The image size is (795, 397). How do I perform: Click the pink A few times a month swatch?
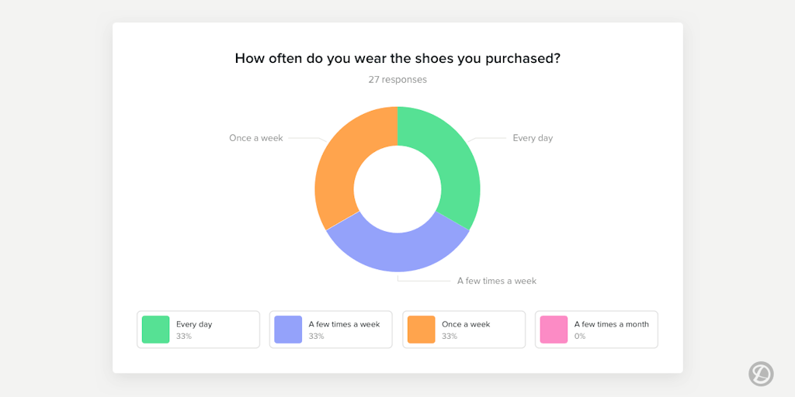pos(554,330)
